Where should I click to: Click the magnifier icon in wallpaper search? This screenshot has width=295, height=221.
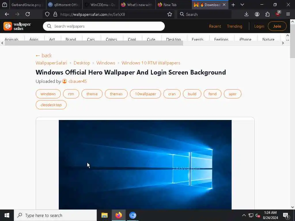(x=49, y=26)
